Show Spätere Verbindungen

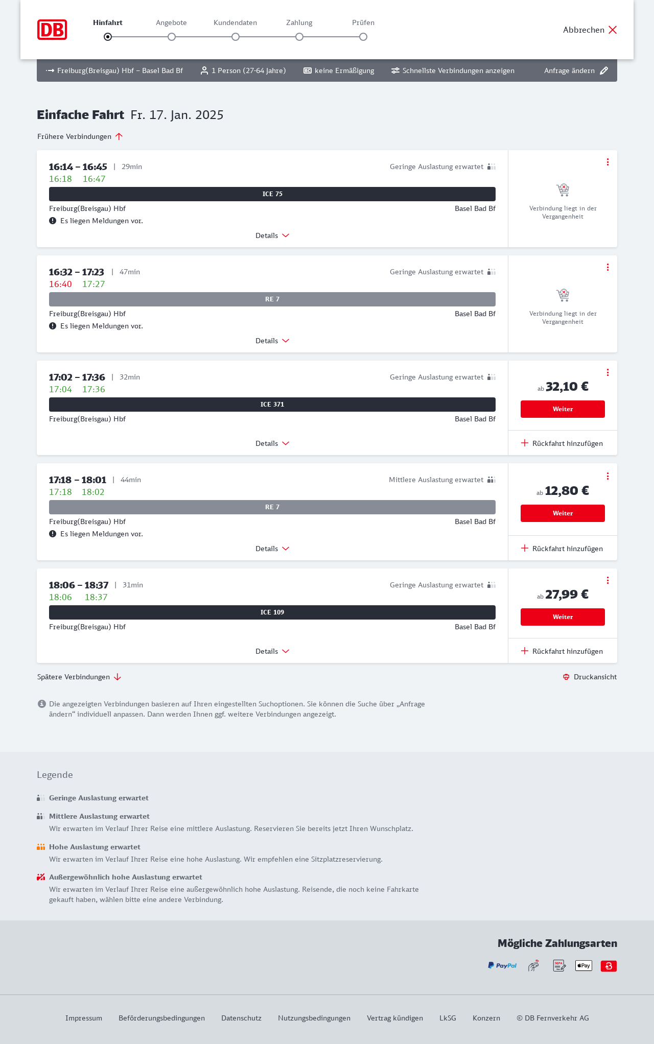(x=79, y=677)
